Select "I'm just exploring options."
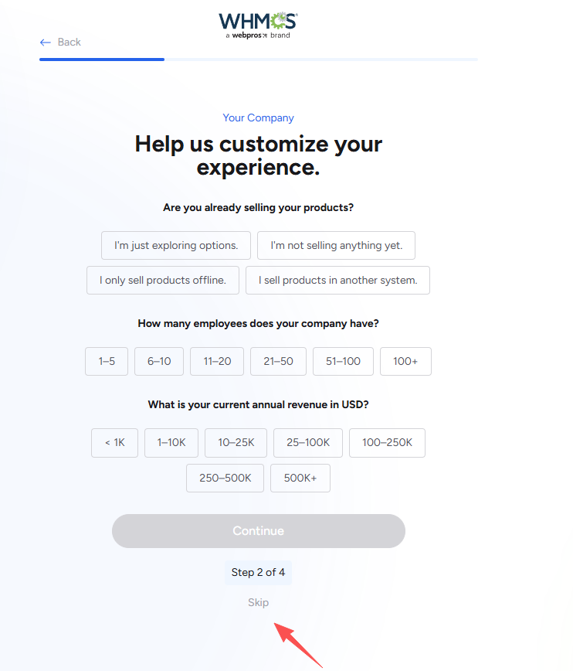This screenshot has height=671, width=573. tap(176, 245)
